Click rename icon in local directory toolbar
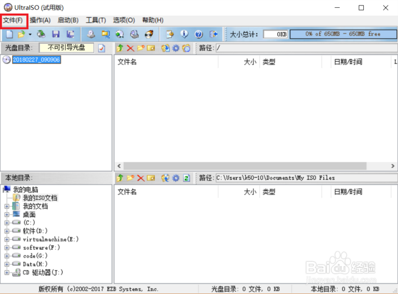Image resolution: width=398 pixels, height=294 pixels. (151, 178)
